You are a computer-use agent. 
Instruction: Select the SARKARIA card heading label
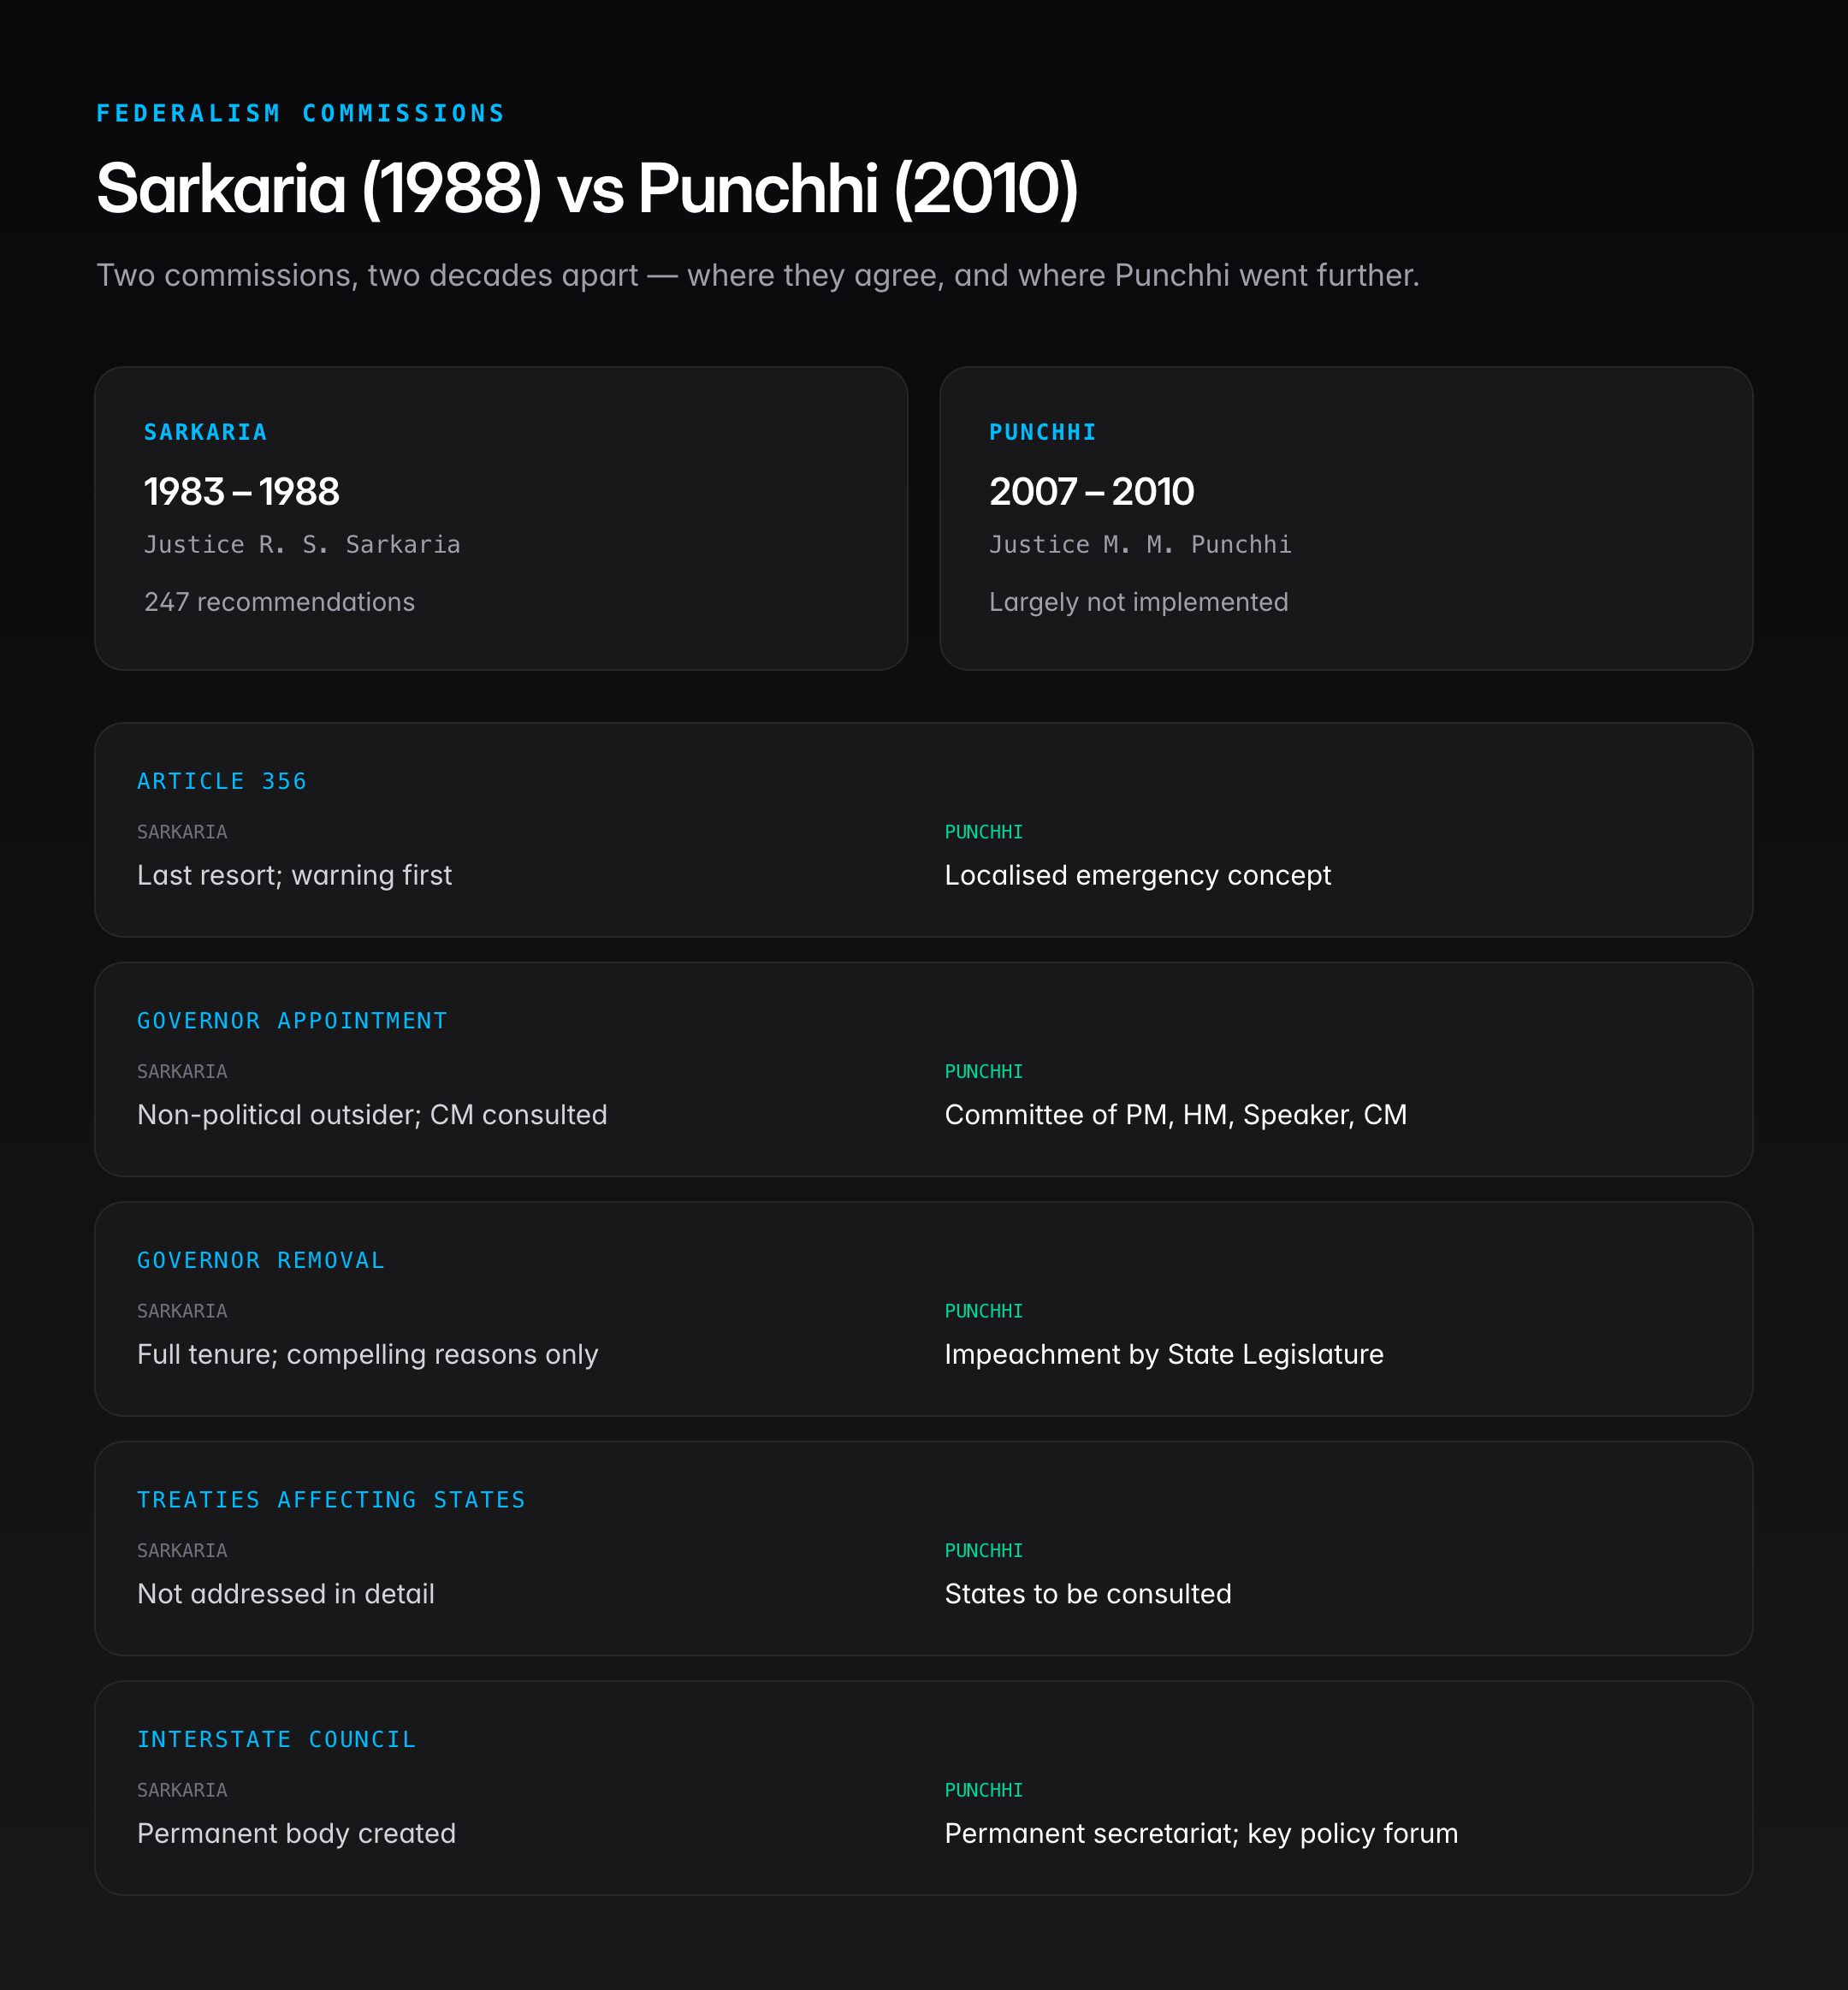205,432
